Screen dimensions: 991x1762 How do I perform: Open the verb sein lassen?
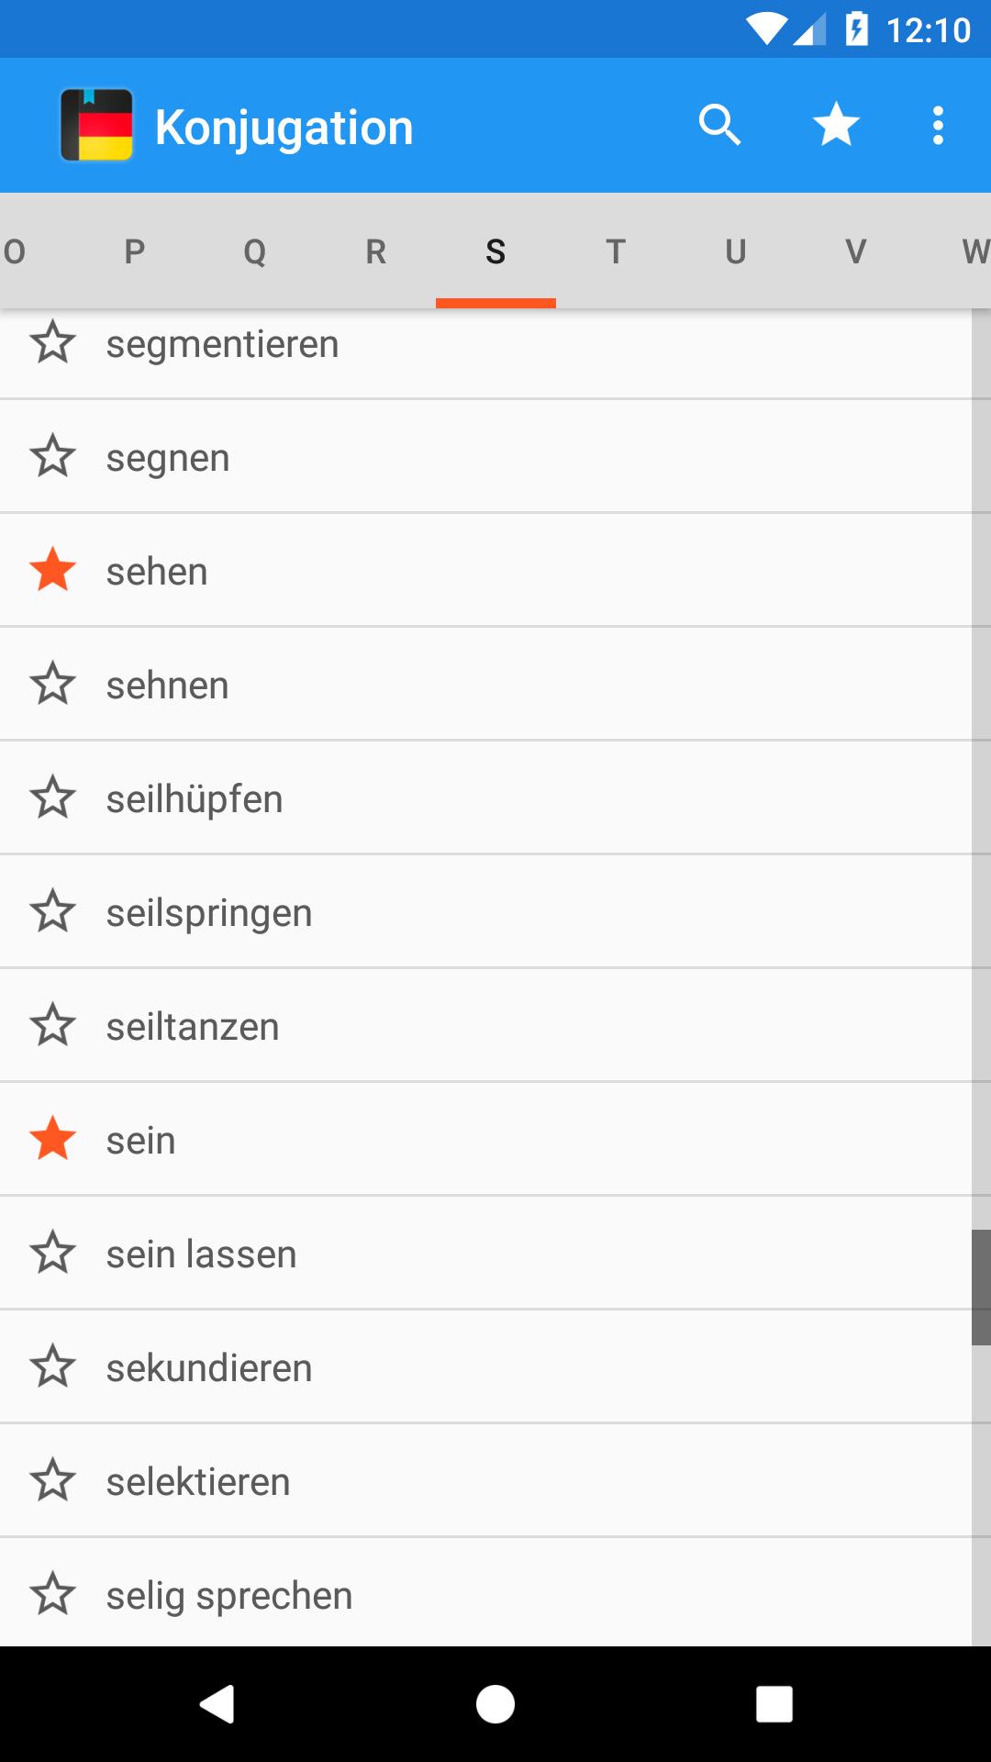click(202, 1255)
